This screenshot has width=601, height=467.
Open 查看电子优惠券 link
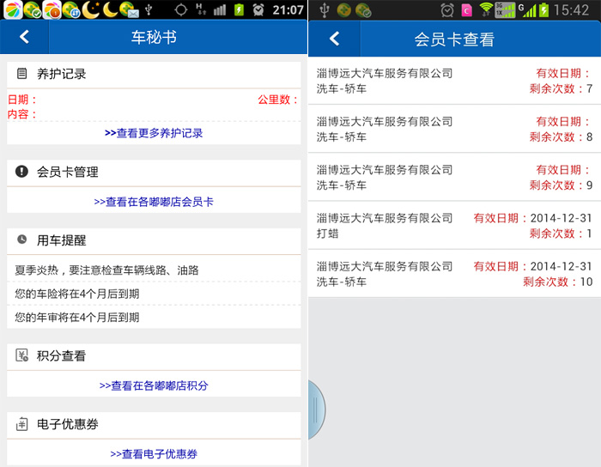[154, 453]
